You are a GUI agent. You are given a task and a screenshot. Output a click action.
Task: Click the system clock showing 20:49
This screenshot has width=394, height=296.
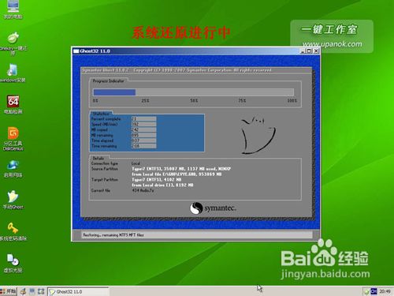pyautogui.click(x=385, y=291)
